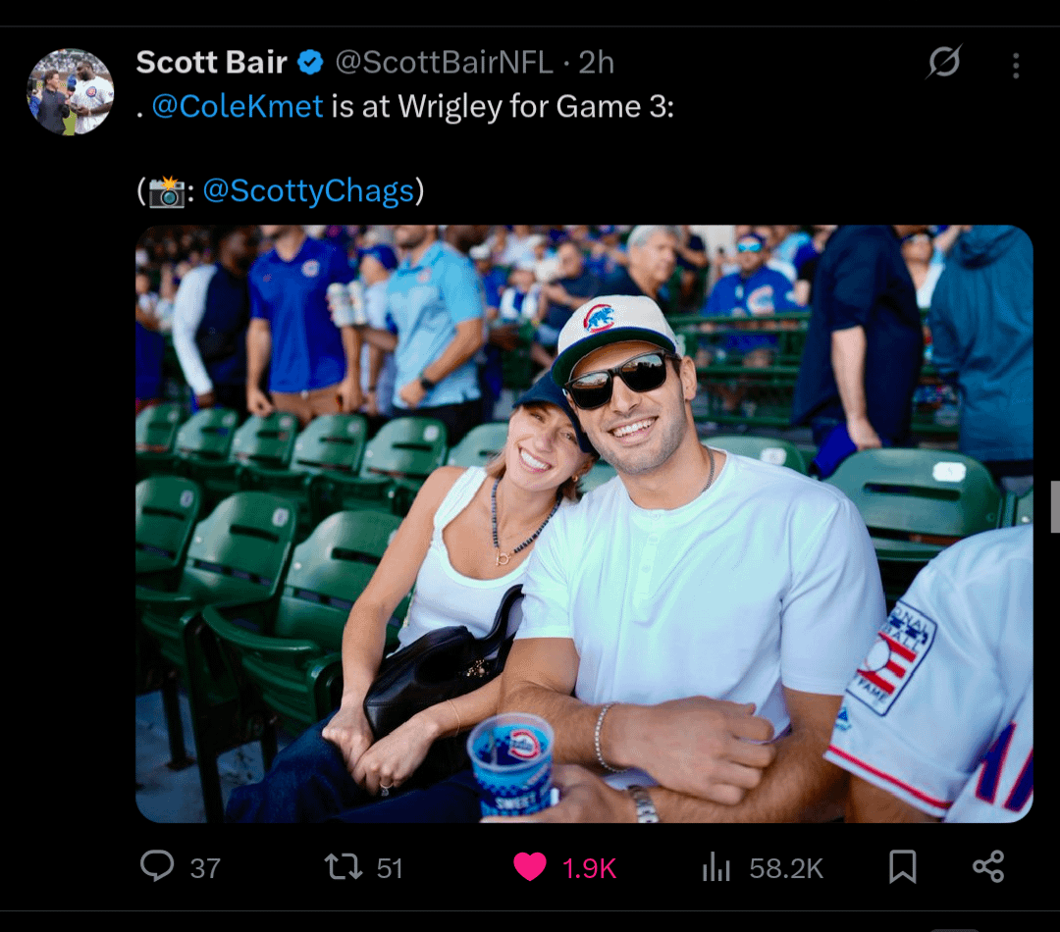Open the reply composer via speech bubble icon

[155, 866]
